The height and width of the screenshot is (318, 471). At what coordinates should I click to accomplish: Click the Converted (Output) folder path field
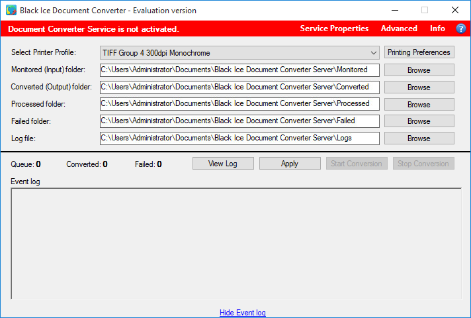click(239, 87)
